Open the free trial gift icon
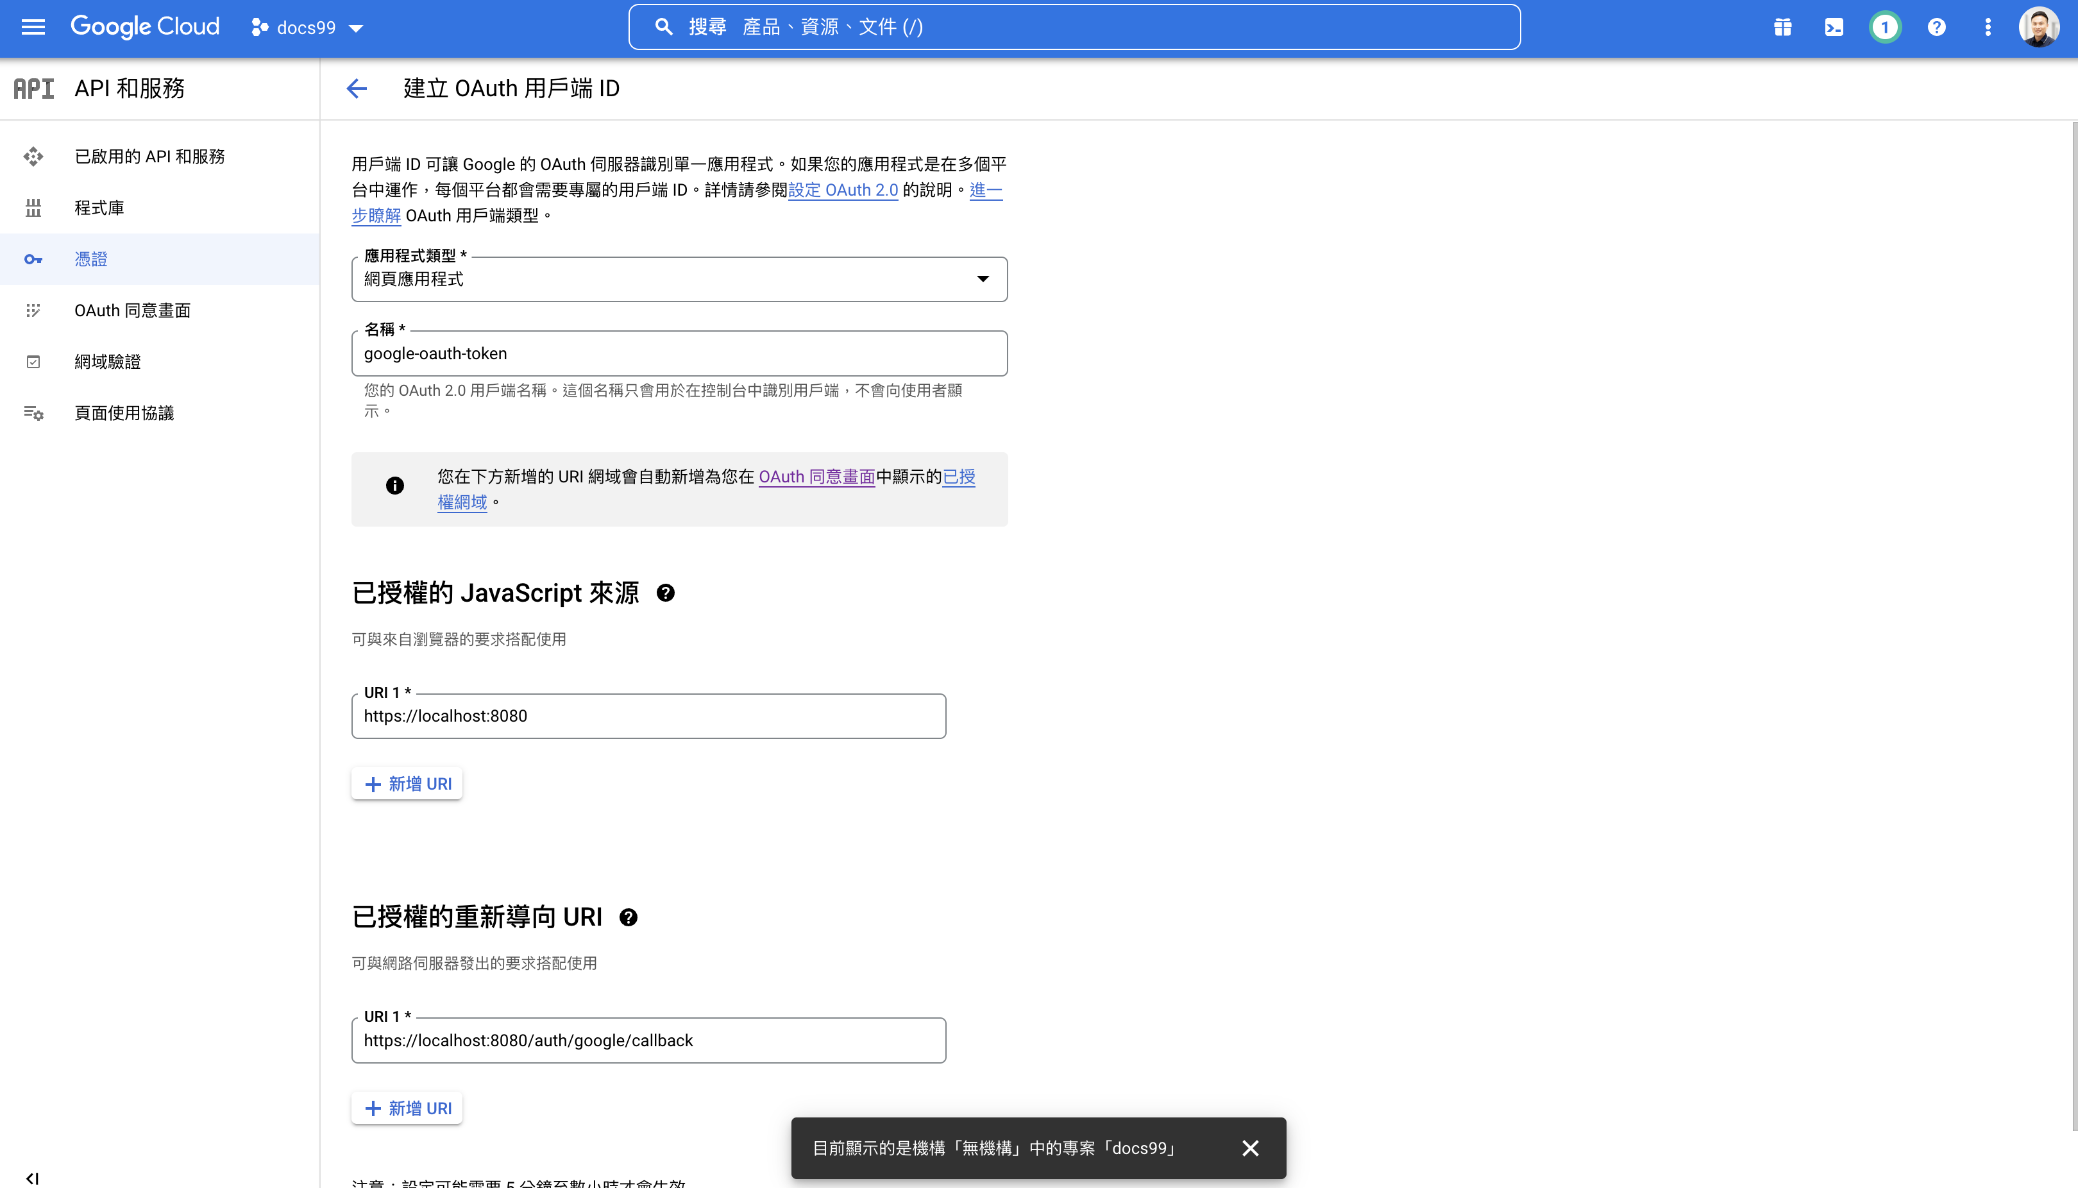 pyautogui.click(x=1783, y=27)
